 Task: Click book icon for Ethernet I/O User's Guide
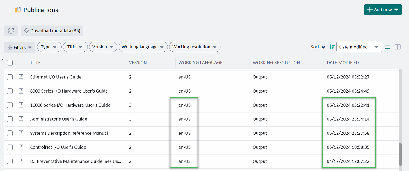(21, 77)
